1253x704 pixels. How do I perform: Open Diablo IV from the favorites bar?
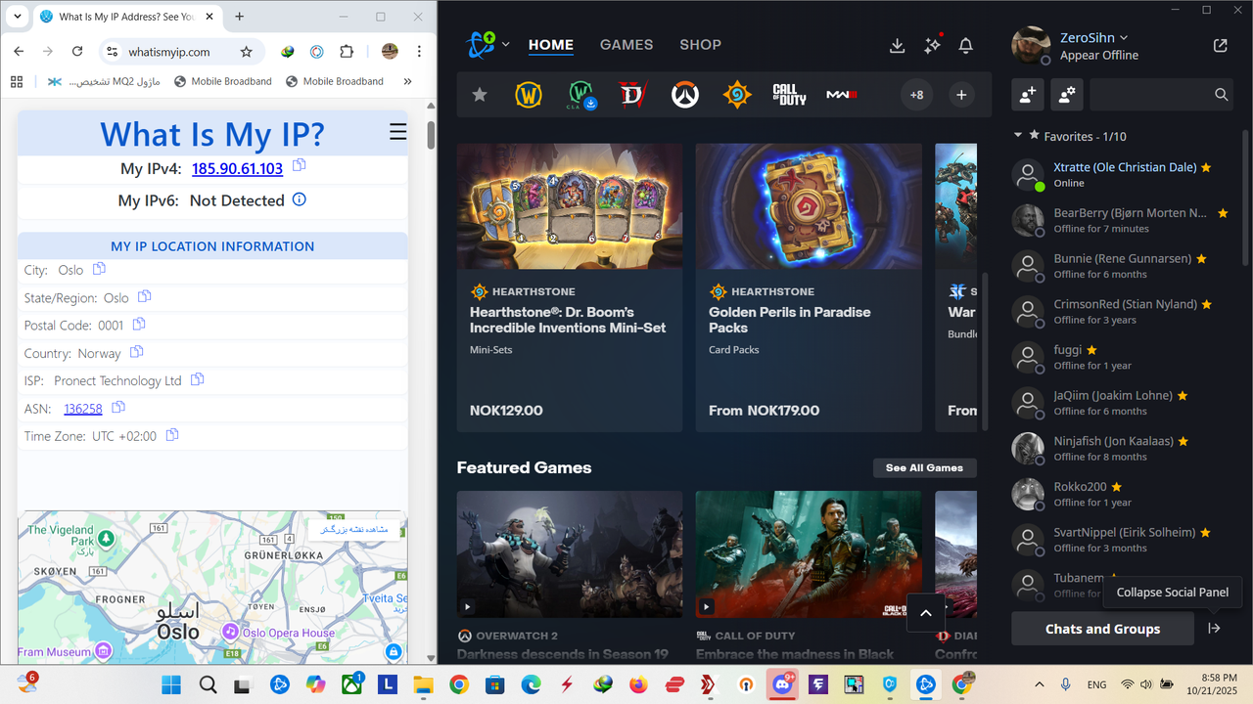point(632,94)
